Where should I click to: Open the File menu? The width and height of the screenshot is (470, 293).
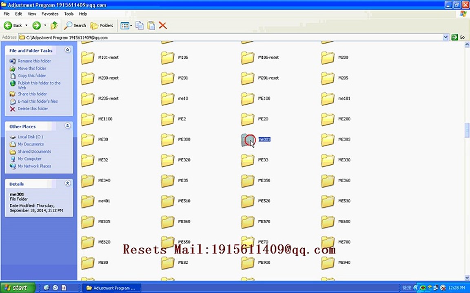tap(6, 14)
